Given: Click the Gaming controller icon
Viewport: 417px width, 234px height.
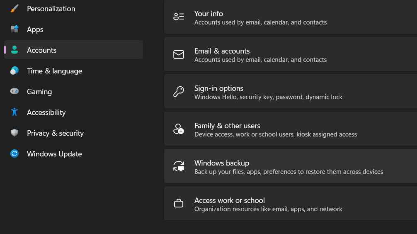Looking at the screenshot, I should (15, 91).
